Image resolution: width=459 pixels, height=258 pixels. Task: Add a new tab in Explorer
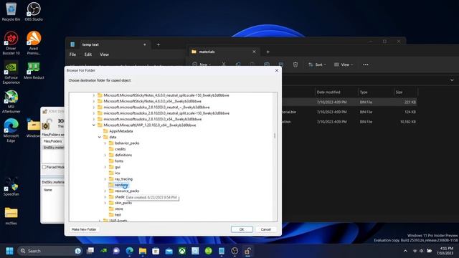click(268, 52)
